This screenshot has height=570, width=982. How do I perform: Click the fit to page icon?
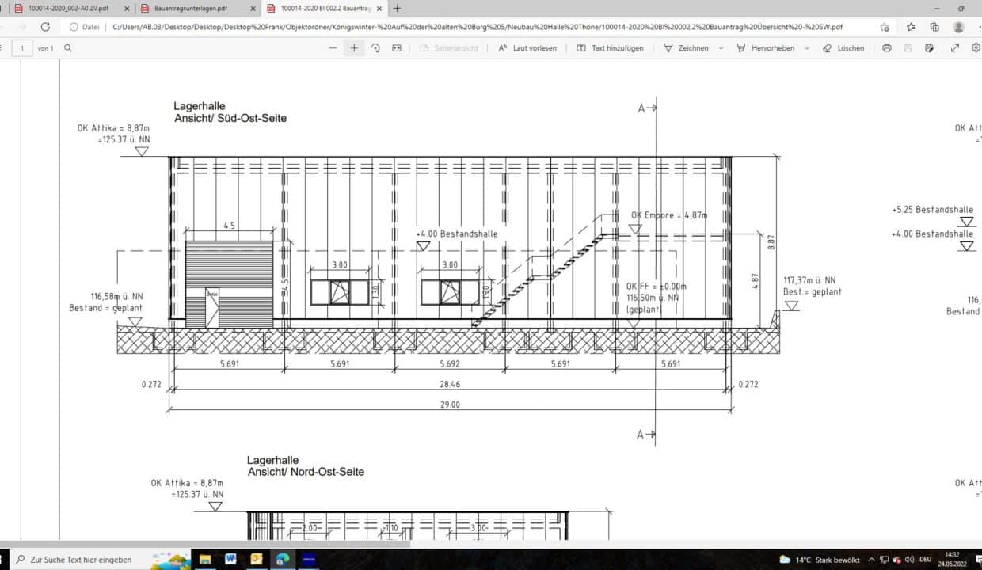(397, 48)
